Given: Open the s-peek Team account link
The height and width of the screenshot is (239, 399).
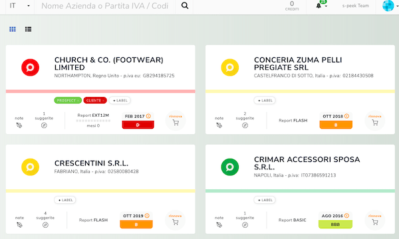Looking at the screenshot, I should [356, 5].
